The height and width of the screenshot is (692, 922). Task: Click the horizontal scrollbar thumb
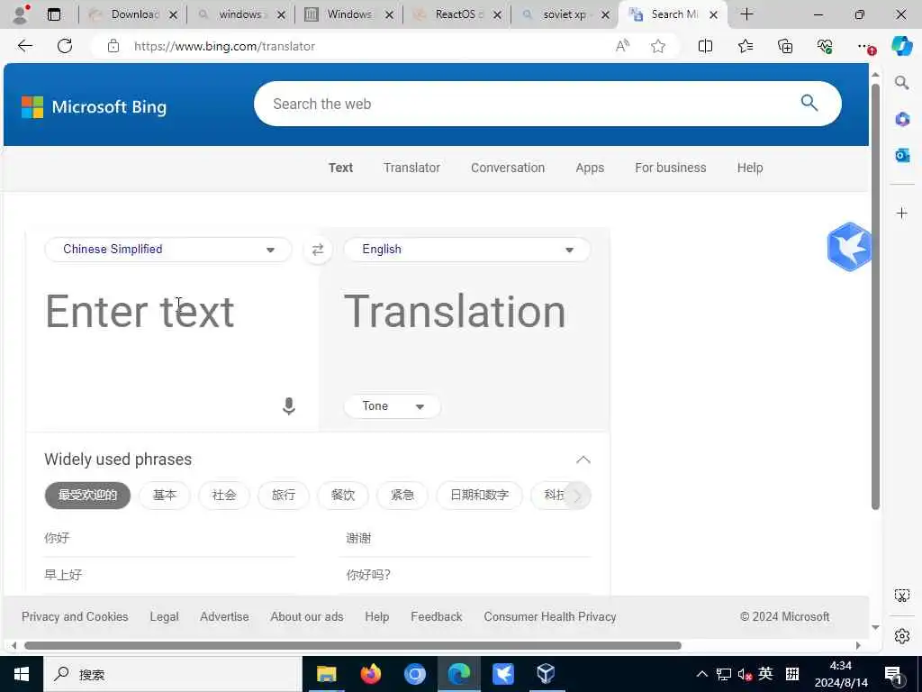pos(353,645)
